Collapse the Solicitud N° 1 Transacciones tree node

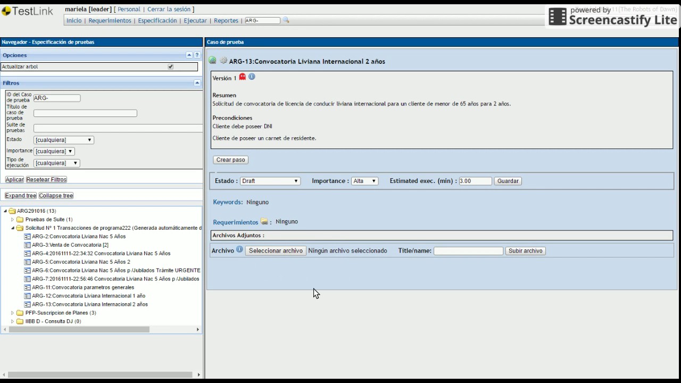tap(13, 228)
